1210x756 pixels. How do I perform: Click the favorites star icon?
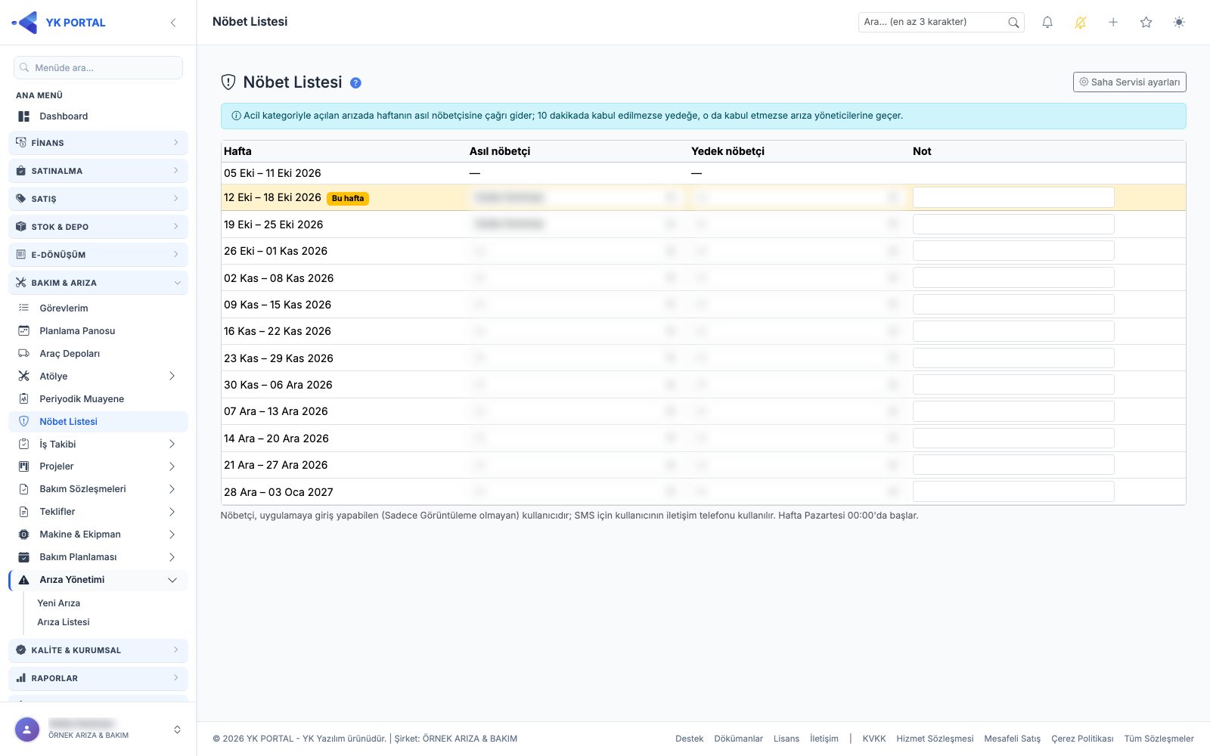[x=1146, y=23]
